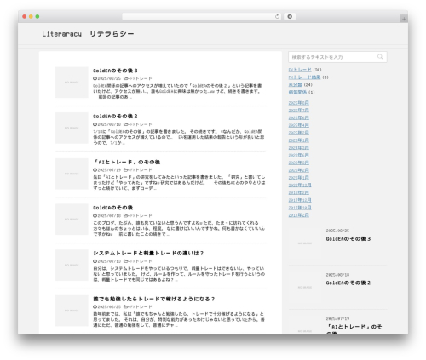The image size is (426, 360).
Task: Open sidebar recent post GoldEAのその後３
Action: pyautogui.click(x=348, y=239)
